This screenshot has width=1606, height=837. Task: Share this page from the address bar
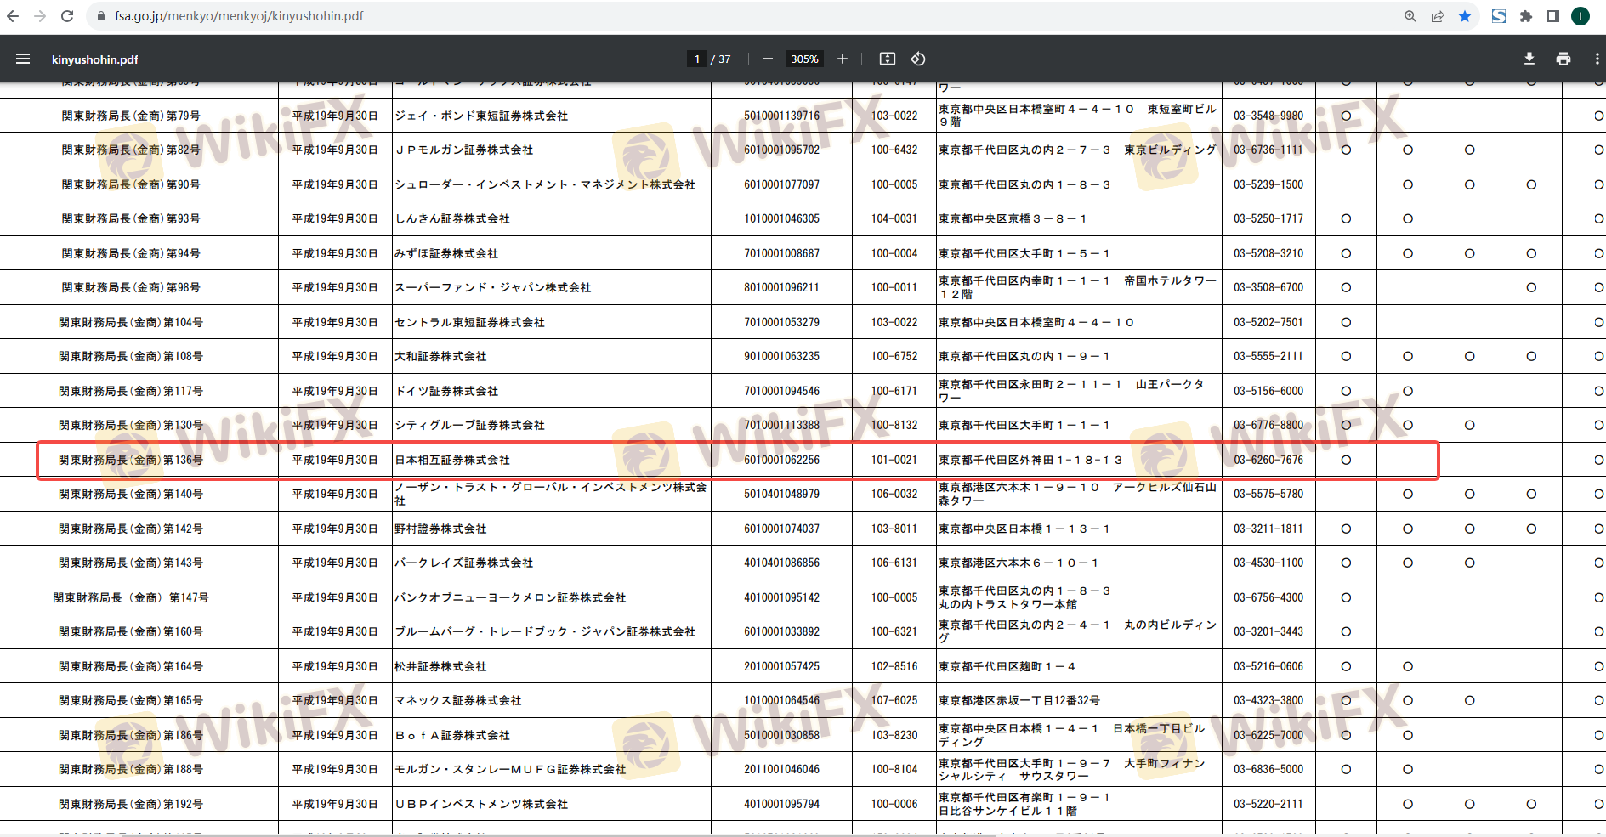coord(1437,16)
